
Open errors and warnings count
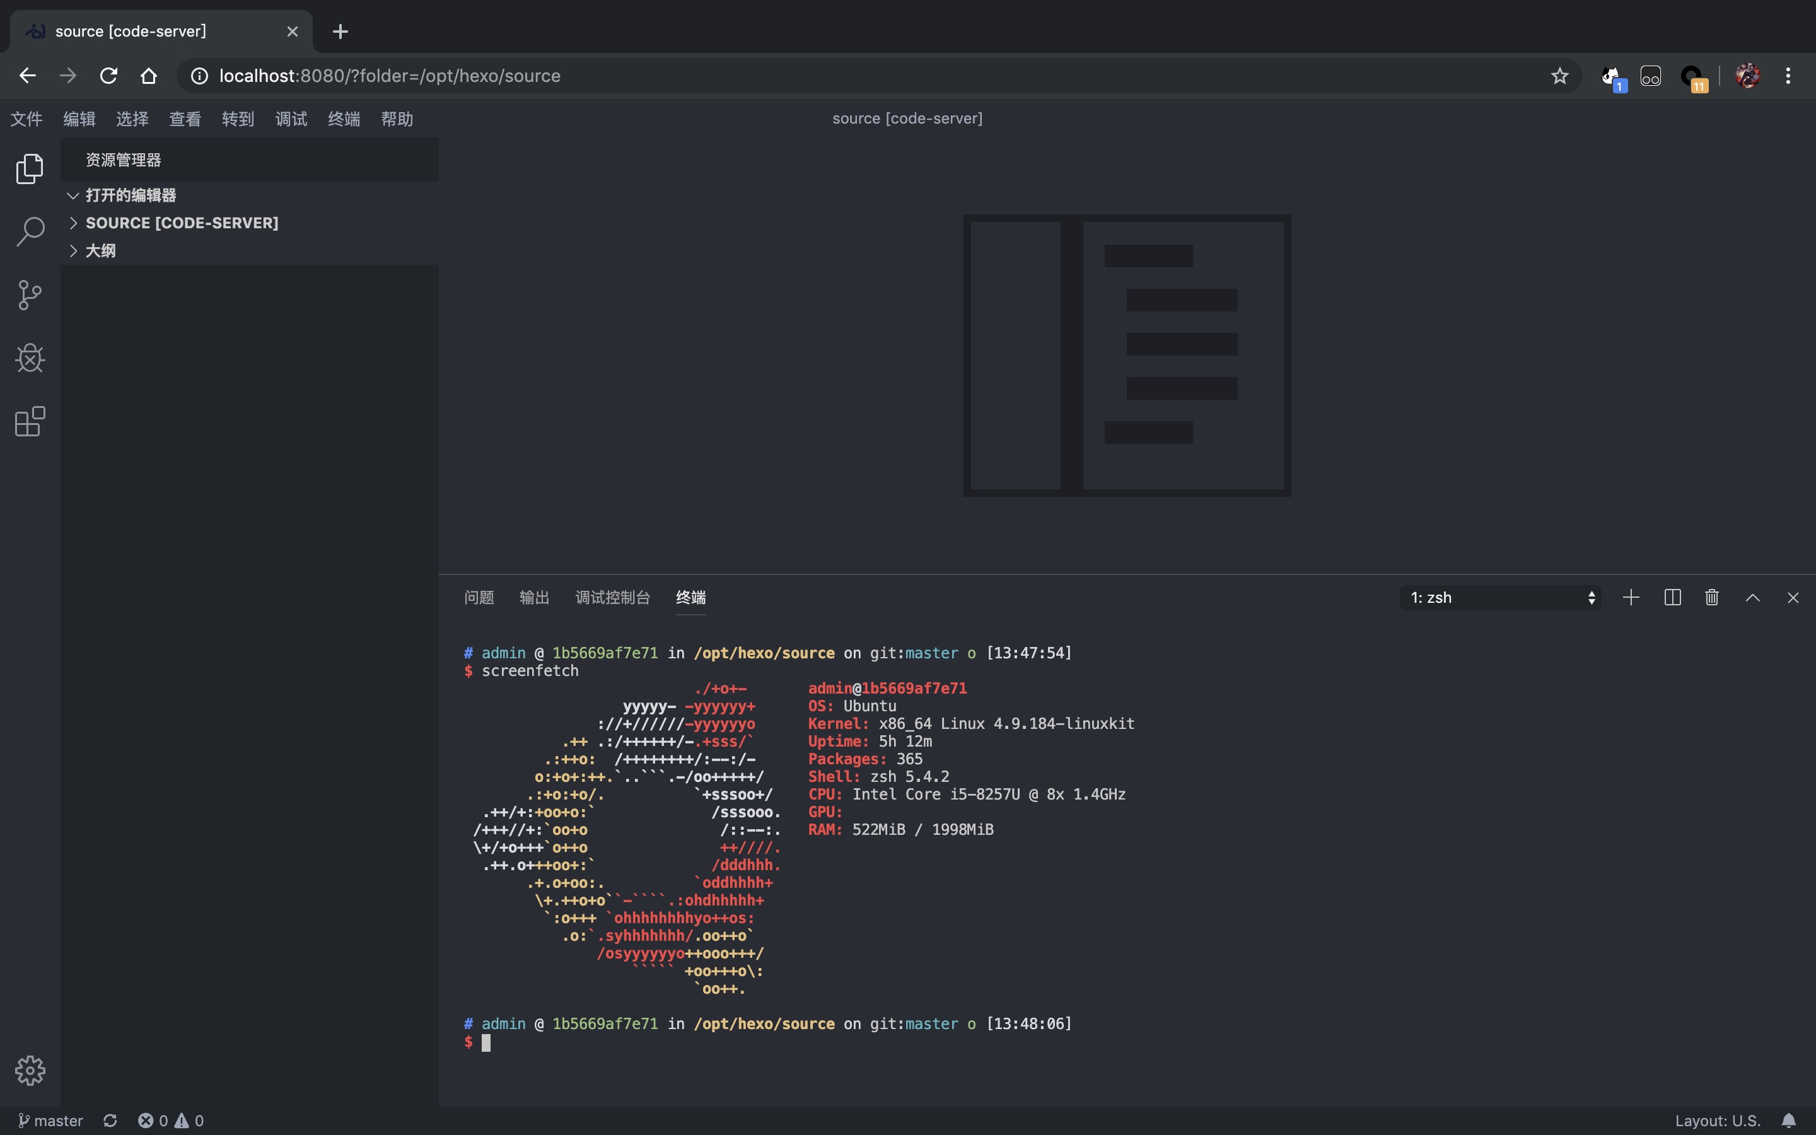tap(170, 1120)
